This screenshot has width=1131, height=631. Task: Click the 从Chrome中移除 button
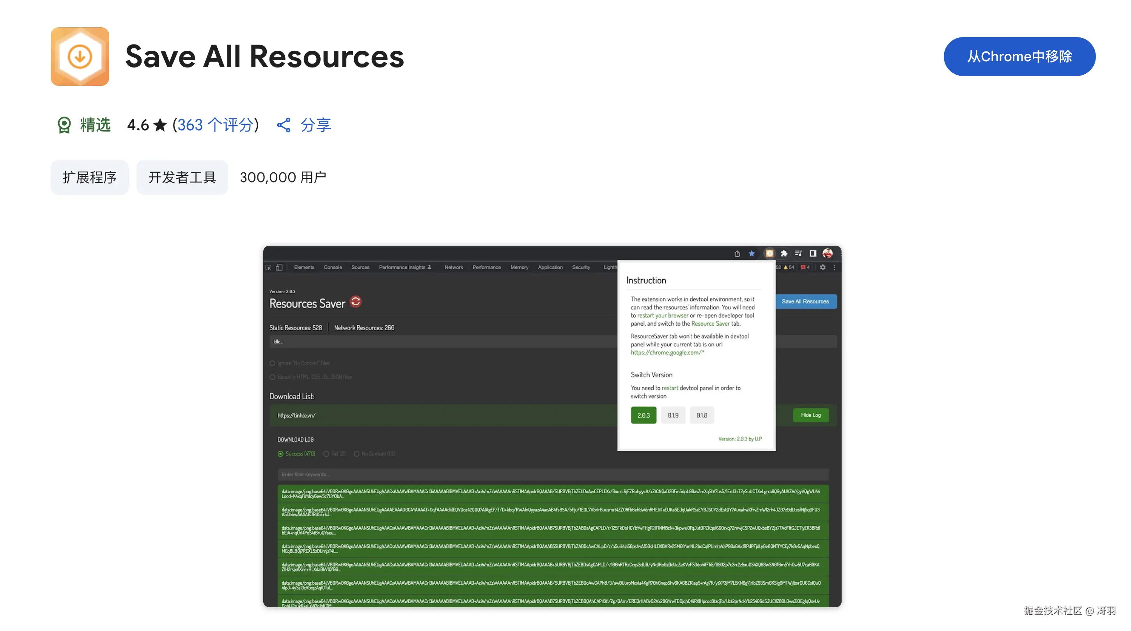pyautogui.click(x=1019, y=56)
